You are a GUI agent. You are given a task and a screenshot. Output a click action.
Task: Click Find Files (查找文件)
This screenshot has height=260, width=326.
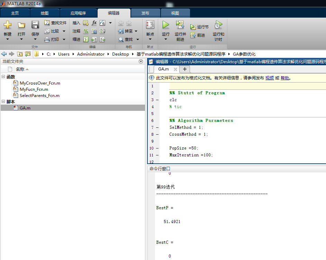point(55,23)
